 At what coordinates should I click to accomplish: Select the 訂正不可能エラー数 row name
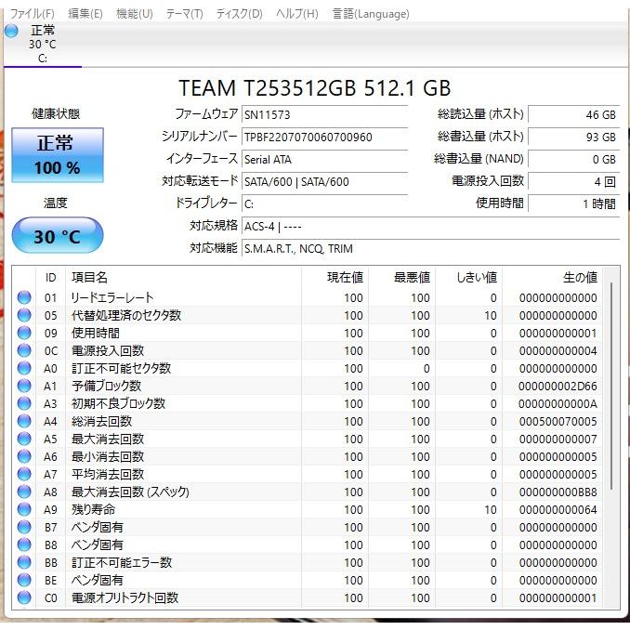[122, 563]
